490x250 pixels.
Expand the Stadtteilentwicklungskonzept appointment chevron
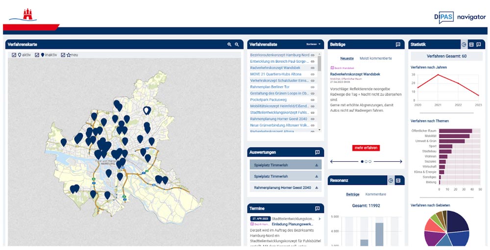click(x=319, y=219)
